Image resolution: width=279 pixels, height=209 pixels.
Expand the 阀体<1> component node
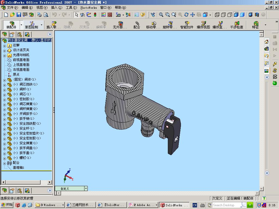(4, 80)
